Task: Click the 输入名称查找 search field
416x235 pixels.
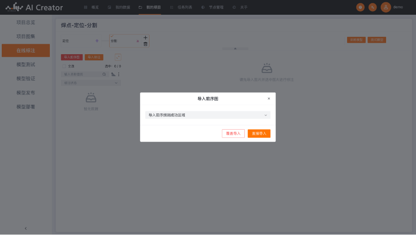Action: click(x=82, y=74)
